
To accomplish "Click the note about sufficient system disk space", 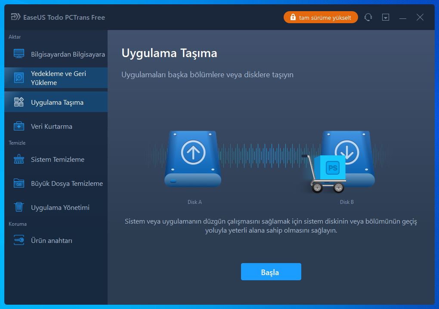I will coord(271,226).
